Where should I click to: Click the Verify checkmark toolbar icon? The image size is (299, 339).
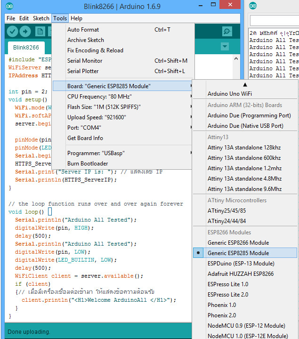[x=12, y=32]
